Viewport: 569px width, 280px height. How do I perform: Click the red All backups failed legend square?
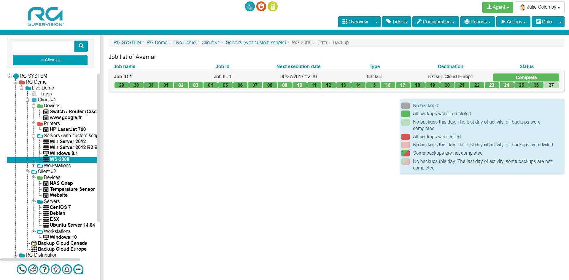pos(405,137)
